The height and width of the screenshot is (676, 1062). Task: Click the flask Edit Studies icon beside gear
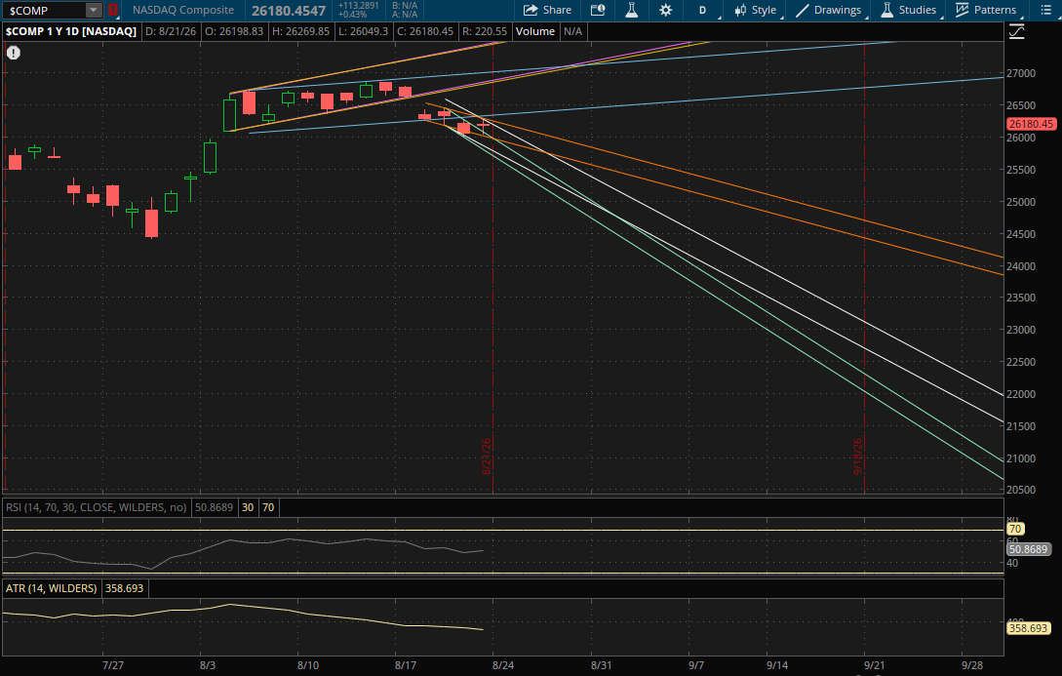pos(631,10)
